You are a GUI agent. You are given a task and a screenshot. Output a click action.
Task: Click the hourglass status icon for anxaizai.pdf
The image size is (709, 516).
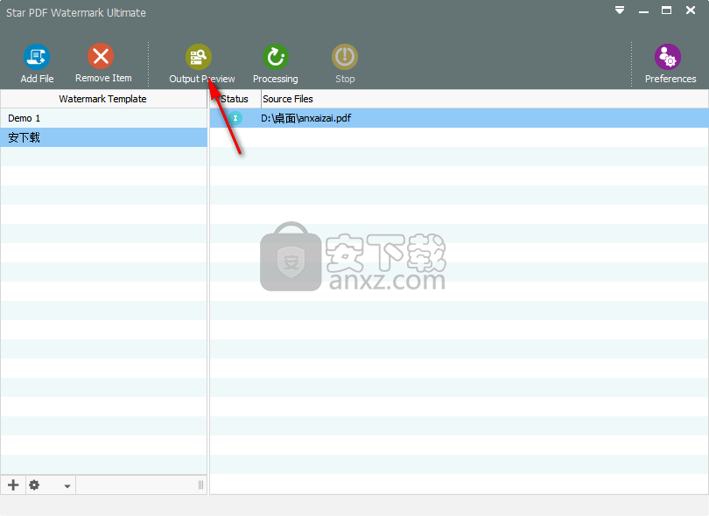[235, 118]
